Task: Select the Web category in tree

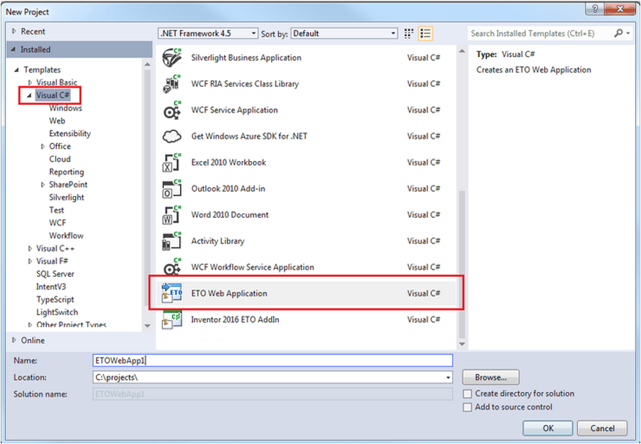Action: 57,121
